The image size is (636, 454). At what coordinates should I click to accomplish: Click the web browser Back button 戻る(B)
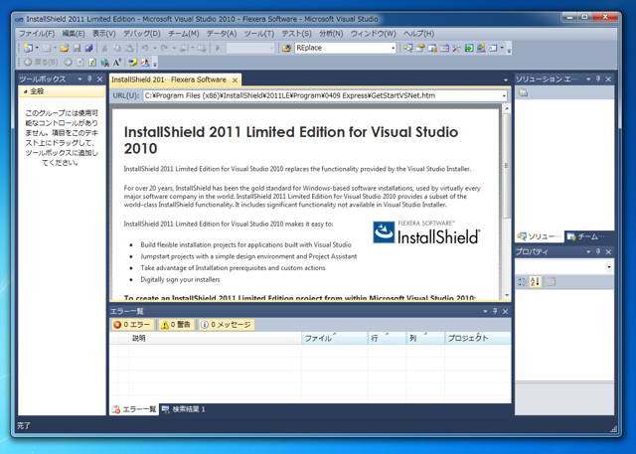[41, 62]
